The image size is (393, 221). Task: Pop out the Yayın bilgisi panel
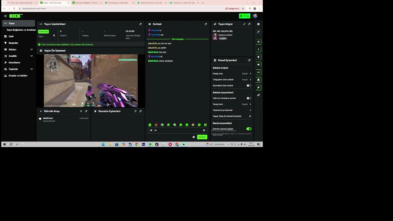(249, 24)
